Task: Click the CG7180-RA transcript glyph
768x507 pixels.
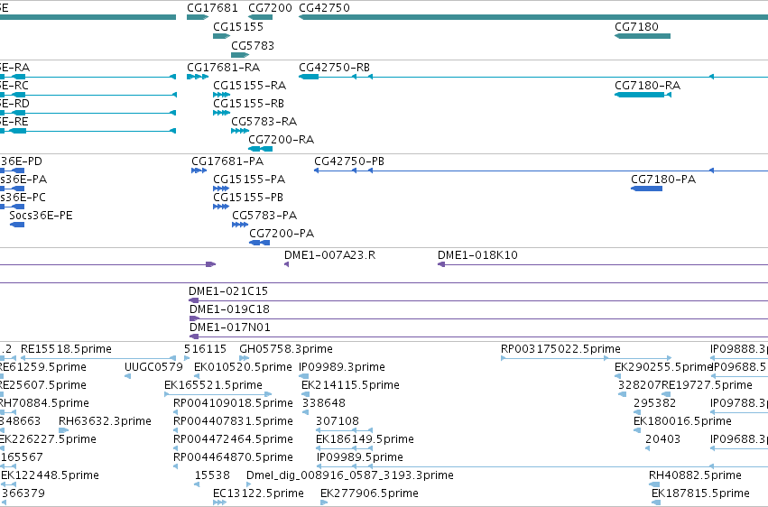Action: tap(643, 95)
